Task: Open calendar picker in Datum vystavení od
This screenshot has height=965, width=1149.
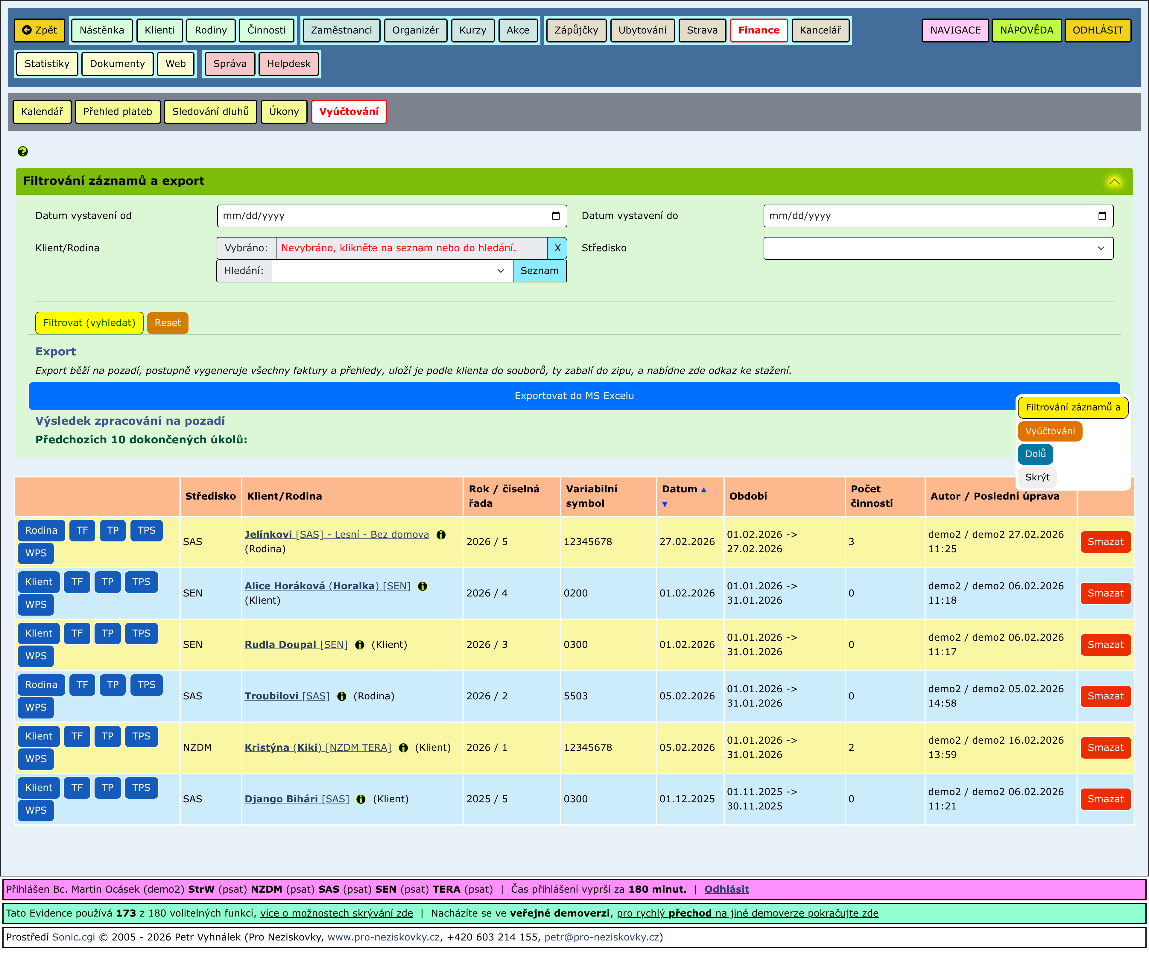Action: coord(556,216)
